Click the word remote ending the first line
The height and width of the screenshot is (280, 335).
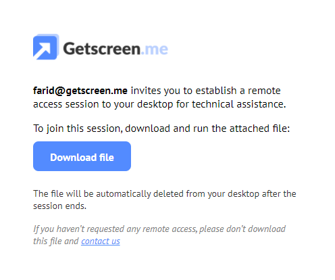(x=264, y=91)
